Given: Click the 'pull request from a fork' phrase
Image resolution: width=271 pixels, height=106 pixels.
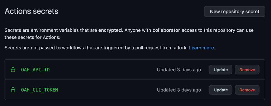Looking at the screenshot, I should coord(161,48).
